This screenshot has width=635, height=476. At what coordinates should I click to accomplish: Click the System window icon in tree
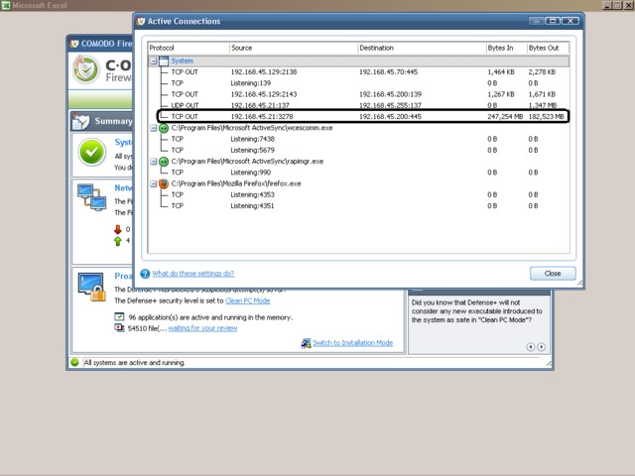164,61
